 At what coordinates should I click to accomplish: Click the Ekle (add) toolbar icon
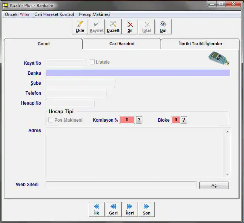coord(80,27)
